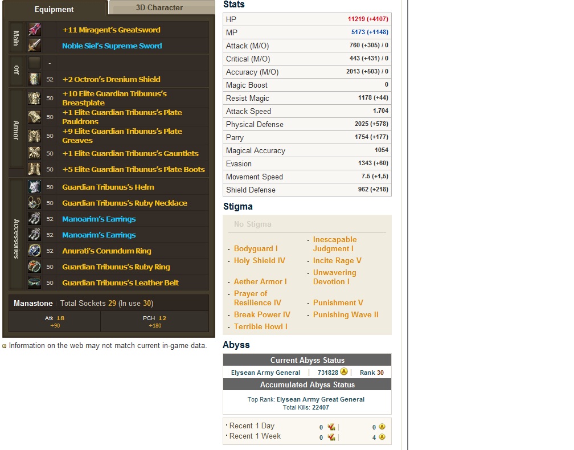The image size is (574, 450).
Task: Open +1 Elite Guardian Tribunus's Gauntlets link
Action: (130, 153)
